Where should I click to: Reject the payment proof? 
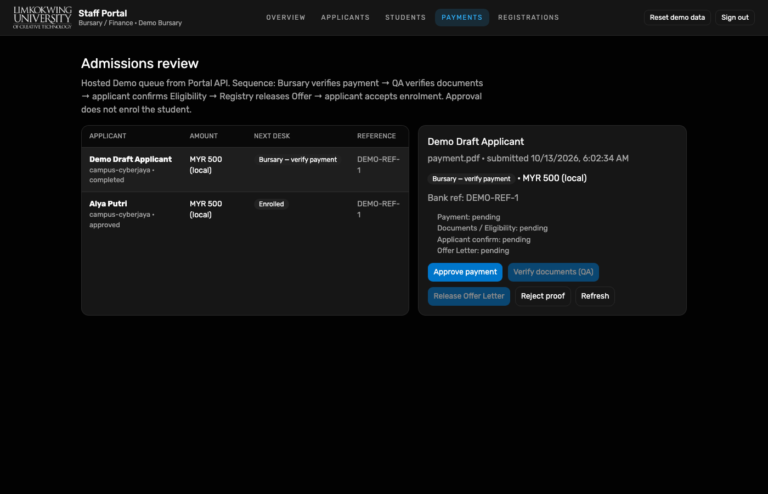pos(543,296)
